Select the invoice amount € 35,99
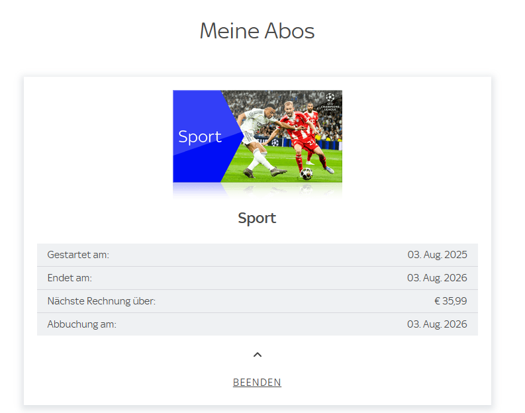This screenshot has width=525, height=413. [450, 301]
